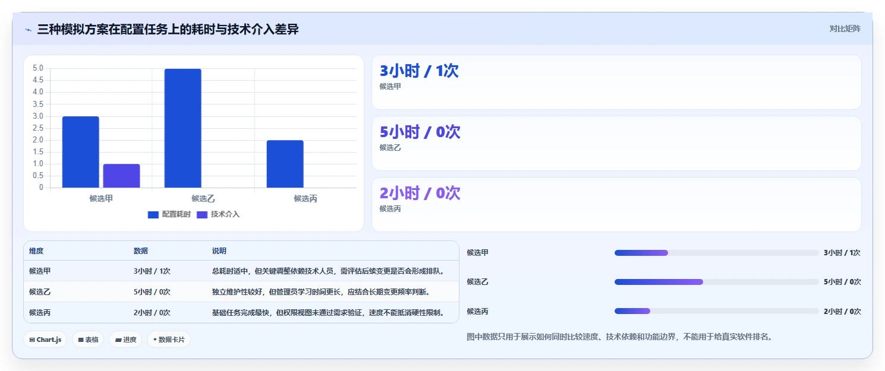The width and height of the screenshot is (885, 371).
Task: Click the 候选甲 x-axis label on chart
Action: point(101,198)
